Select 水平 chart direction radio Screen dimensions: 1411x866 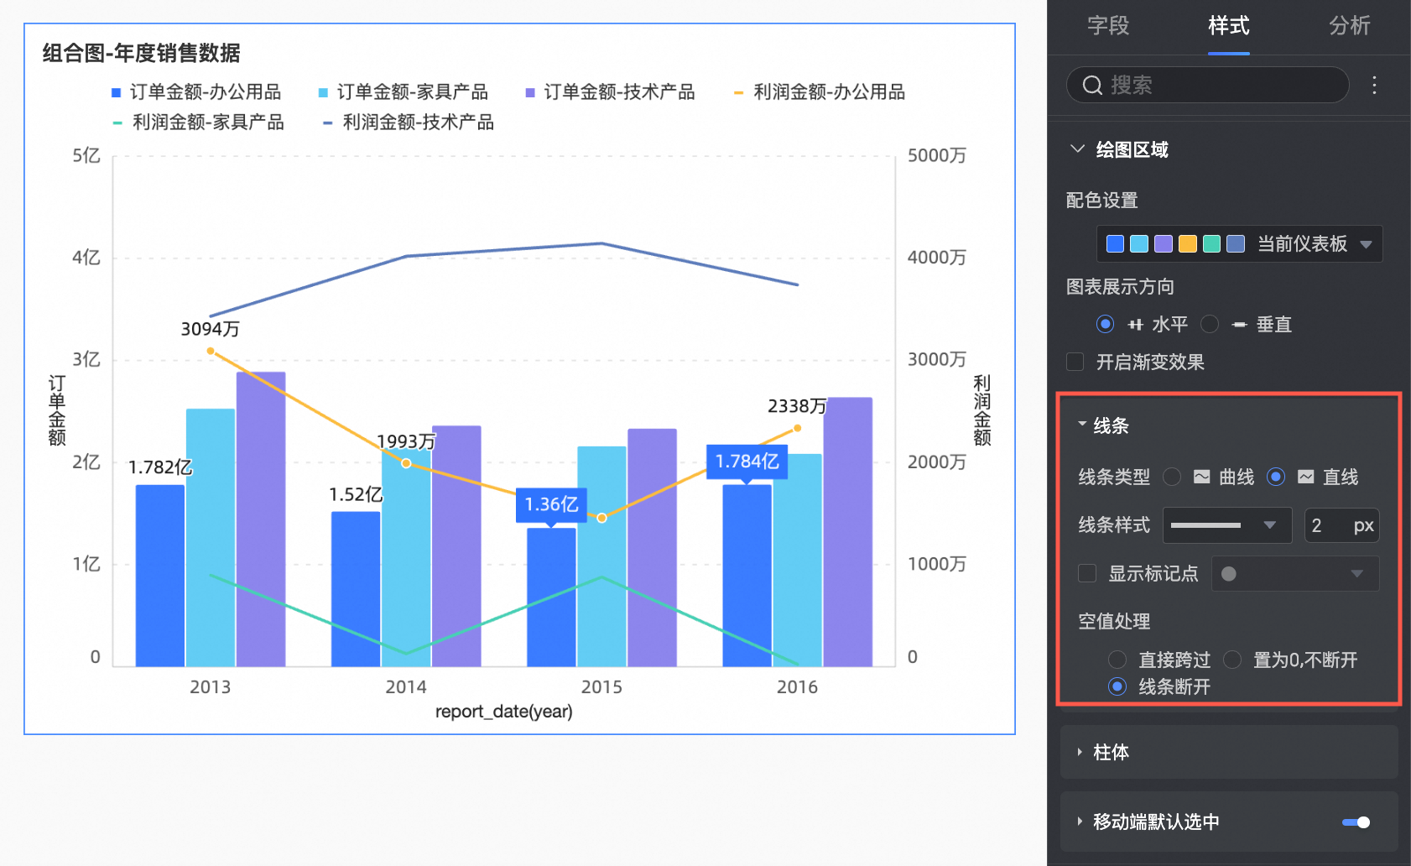point(1106,324)
